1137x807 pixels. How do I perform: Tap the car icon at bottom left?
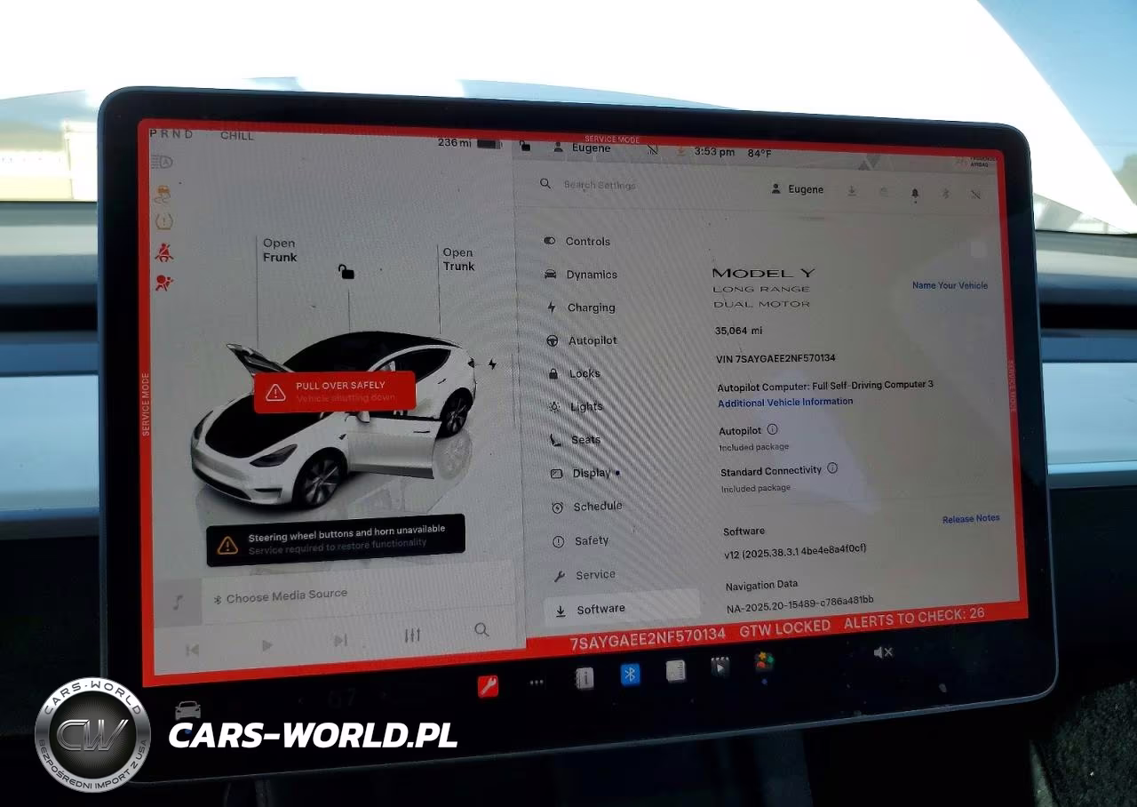point(187,710)
